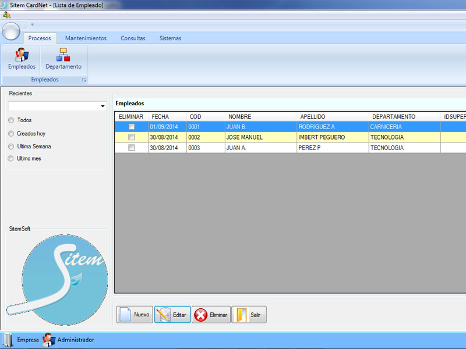Switch to the Sistemas tab

(170, 38)
